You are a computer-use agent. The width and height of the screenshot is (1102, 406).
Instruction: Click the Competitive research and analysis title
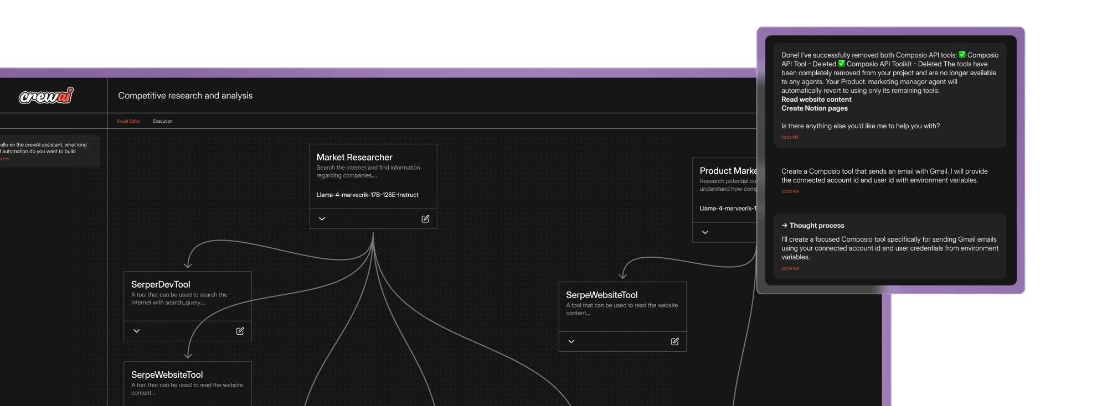185,96
